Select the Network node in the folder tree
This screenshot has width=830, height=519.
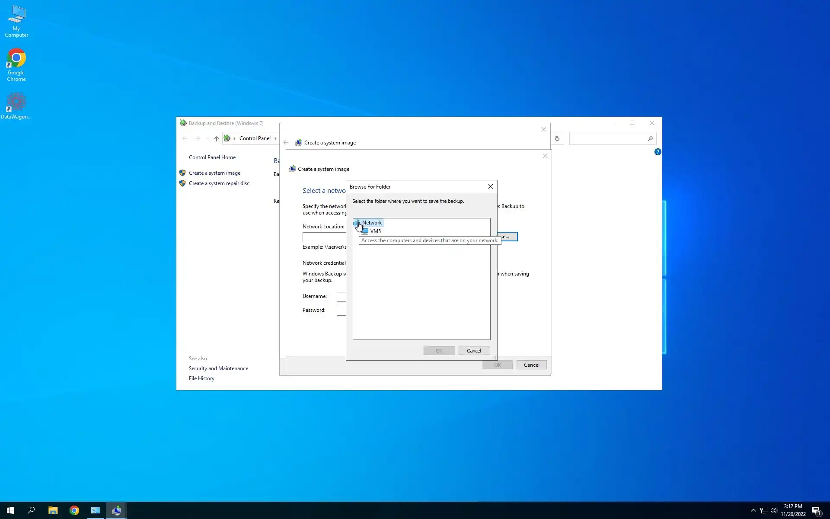372,223
